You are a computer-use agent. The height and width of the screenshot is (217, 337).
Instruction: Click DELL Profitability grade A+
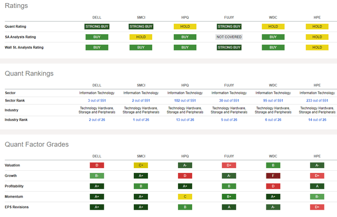pyautogui.click(x=97, y=186)
